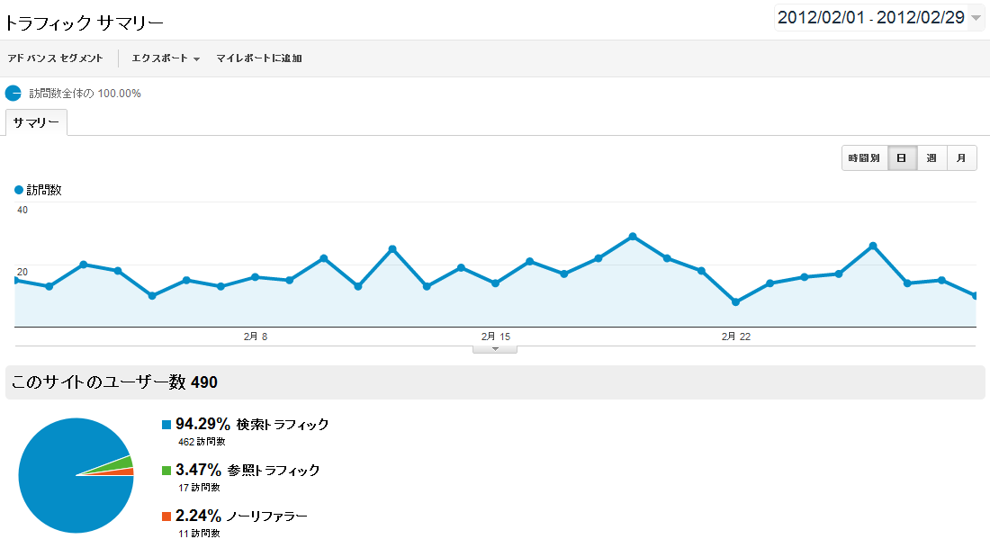Open the date range dropdown arrow
This screenshot has height=548, width=990.
coord(976,18)
